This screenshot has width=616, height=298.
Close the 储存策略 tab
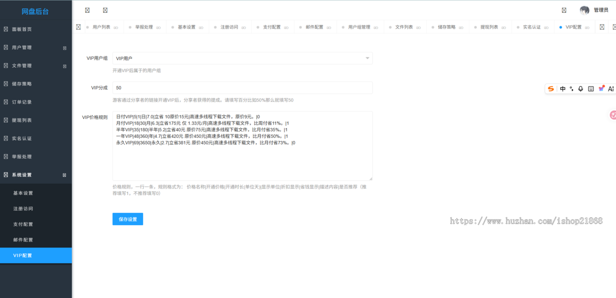pos(461,27)
